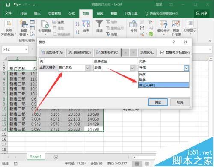
Task: Click Sign in (登录) link in title bar
Action: (159, 4)
